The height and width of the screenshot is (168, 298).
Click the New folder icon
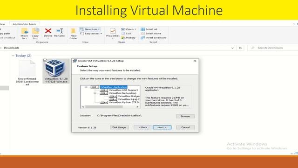(x=74, y=31)
